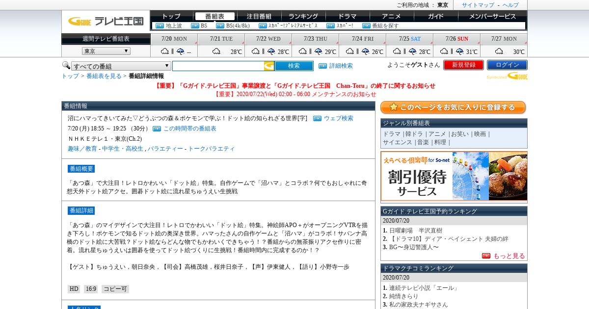The width and height of the screenshot is (589, 309).
Task: Click the 週間テレビ番組表 header
Action: click(106, 39)
